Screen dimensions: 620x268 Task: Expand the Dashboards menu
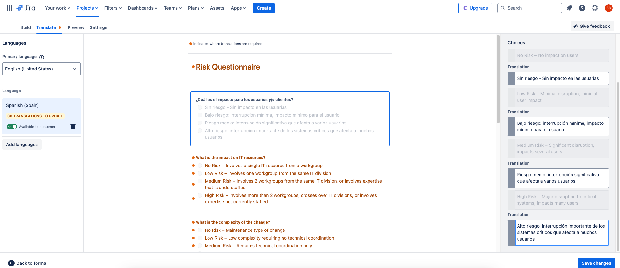(143, 8)
